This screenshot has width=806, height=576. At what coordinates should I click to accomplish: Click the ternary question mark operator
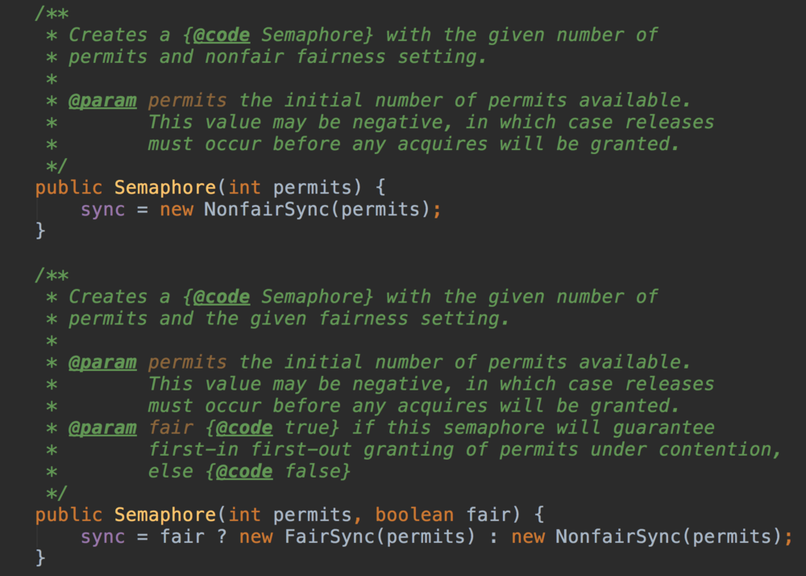[x=222, y=536]
